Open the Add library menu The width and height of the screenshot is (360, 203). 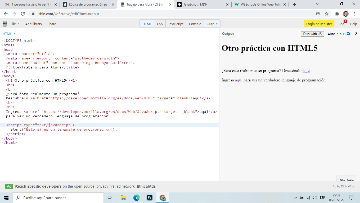(34, 24)
